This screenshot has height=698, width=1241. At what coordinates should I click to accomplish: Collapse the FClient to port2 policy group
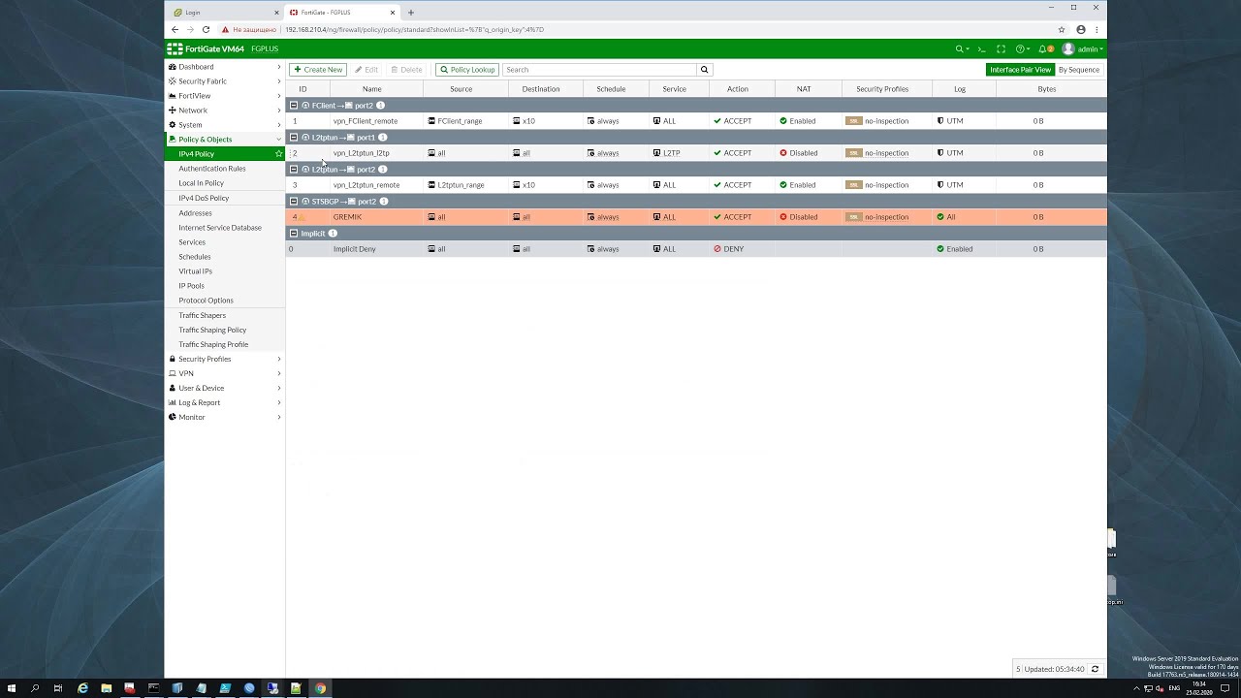coord(294,106)
